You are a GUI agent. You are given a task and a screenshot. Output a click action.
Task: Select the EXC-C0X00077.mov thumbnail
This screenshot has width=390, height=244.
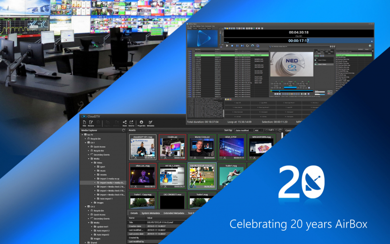pyautogui.click(x=172, y=200)
